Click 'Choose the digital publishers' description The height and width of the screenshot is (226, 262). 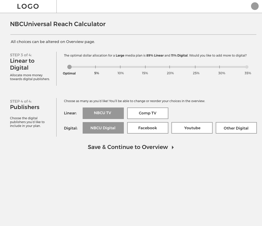pyautogui.click(x=27, y=122)
